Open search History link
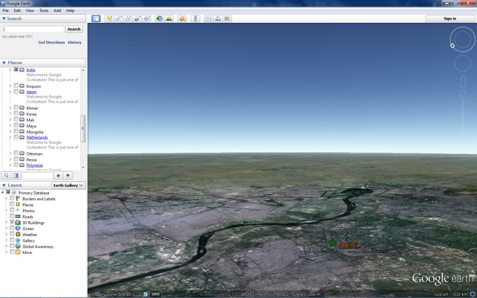477x298 pixels. pos(75,42)
